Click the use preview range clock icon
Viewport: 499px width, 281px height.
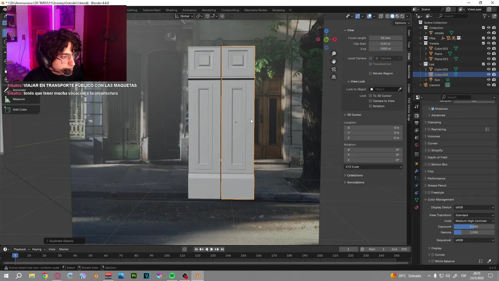point(362,249)
